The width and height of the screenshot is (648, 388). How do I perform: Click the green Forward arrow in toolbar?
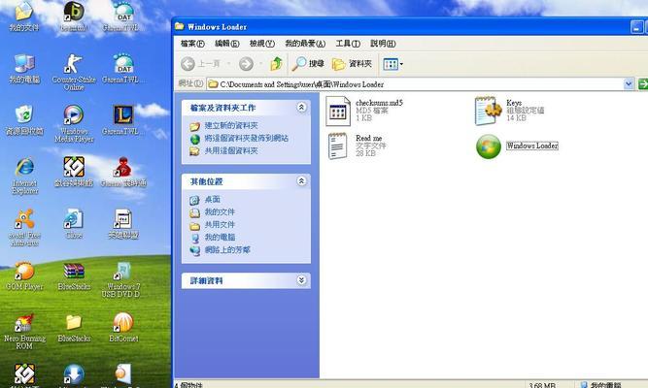click(x=246, y=64)
